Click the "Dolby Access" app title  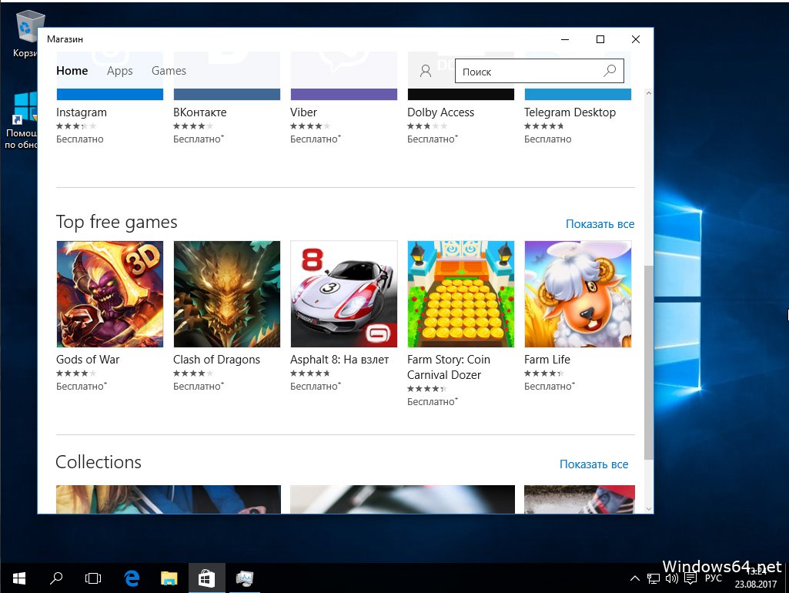tap(441, 112)
